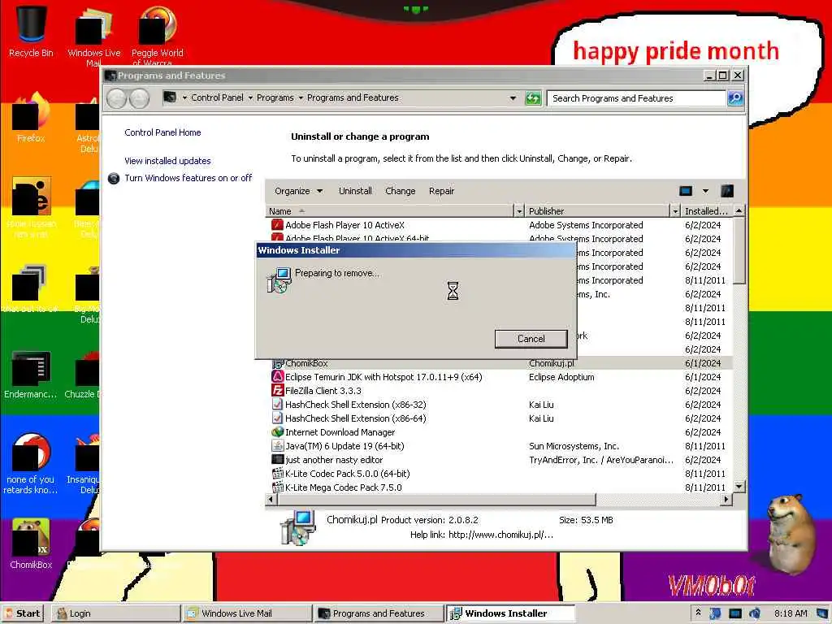
Task: Click the Sun Microsystems, Inc. publisher cell
Action: [574, 446]
